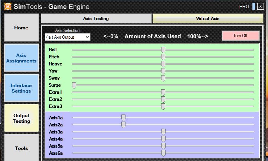Switch to the Virtual Axis tab
Viewport: 268px width, 161px height.
pyautogui.click(x=207, y=19)
